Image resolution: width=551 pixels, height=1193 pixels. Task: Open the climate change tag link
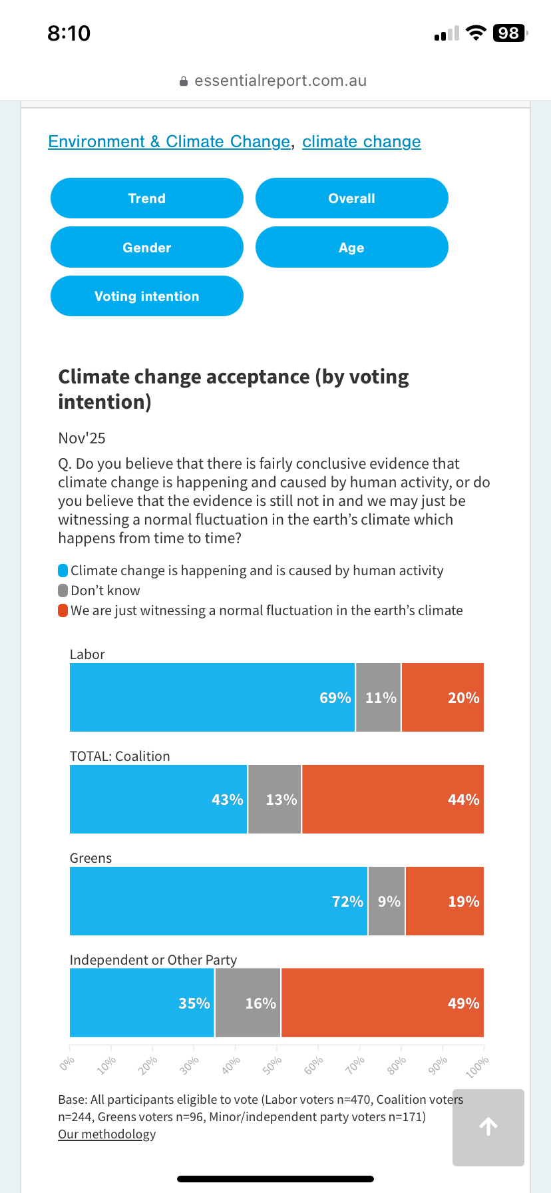[x=361, y=142]
